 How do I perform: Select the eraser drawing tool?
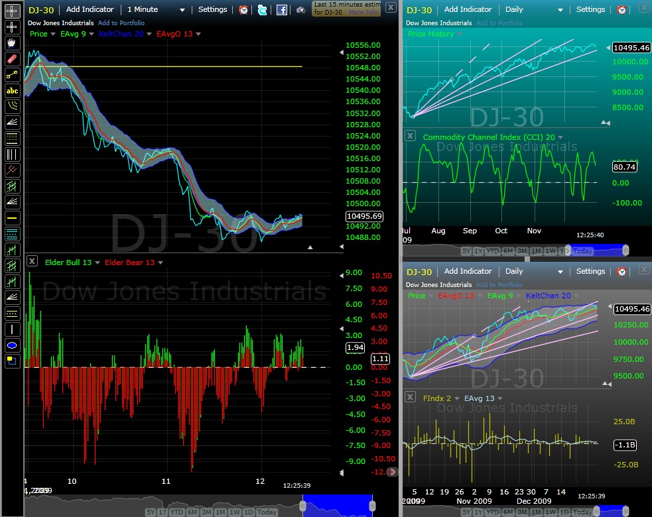[11, 58]
